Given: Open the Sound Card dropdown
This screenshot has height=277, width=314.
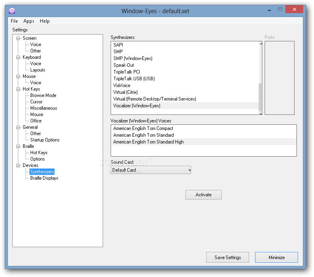Looking at the screenshot, I should (151, 170).
